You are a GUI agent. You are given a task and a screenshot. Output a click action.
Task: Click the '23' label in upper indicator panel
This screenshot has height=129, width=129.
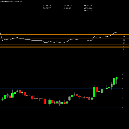coord(124,36)
